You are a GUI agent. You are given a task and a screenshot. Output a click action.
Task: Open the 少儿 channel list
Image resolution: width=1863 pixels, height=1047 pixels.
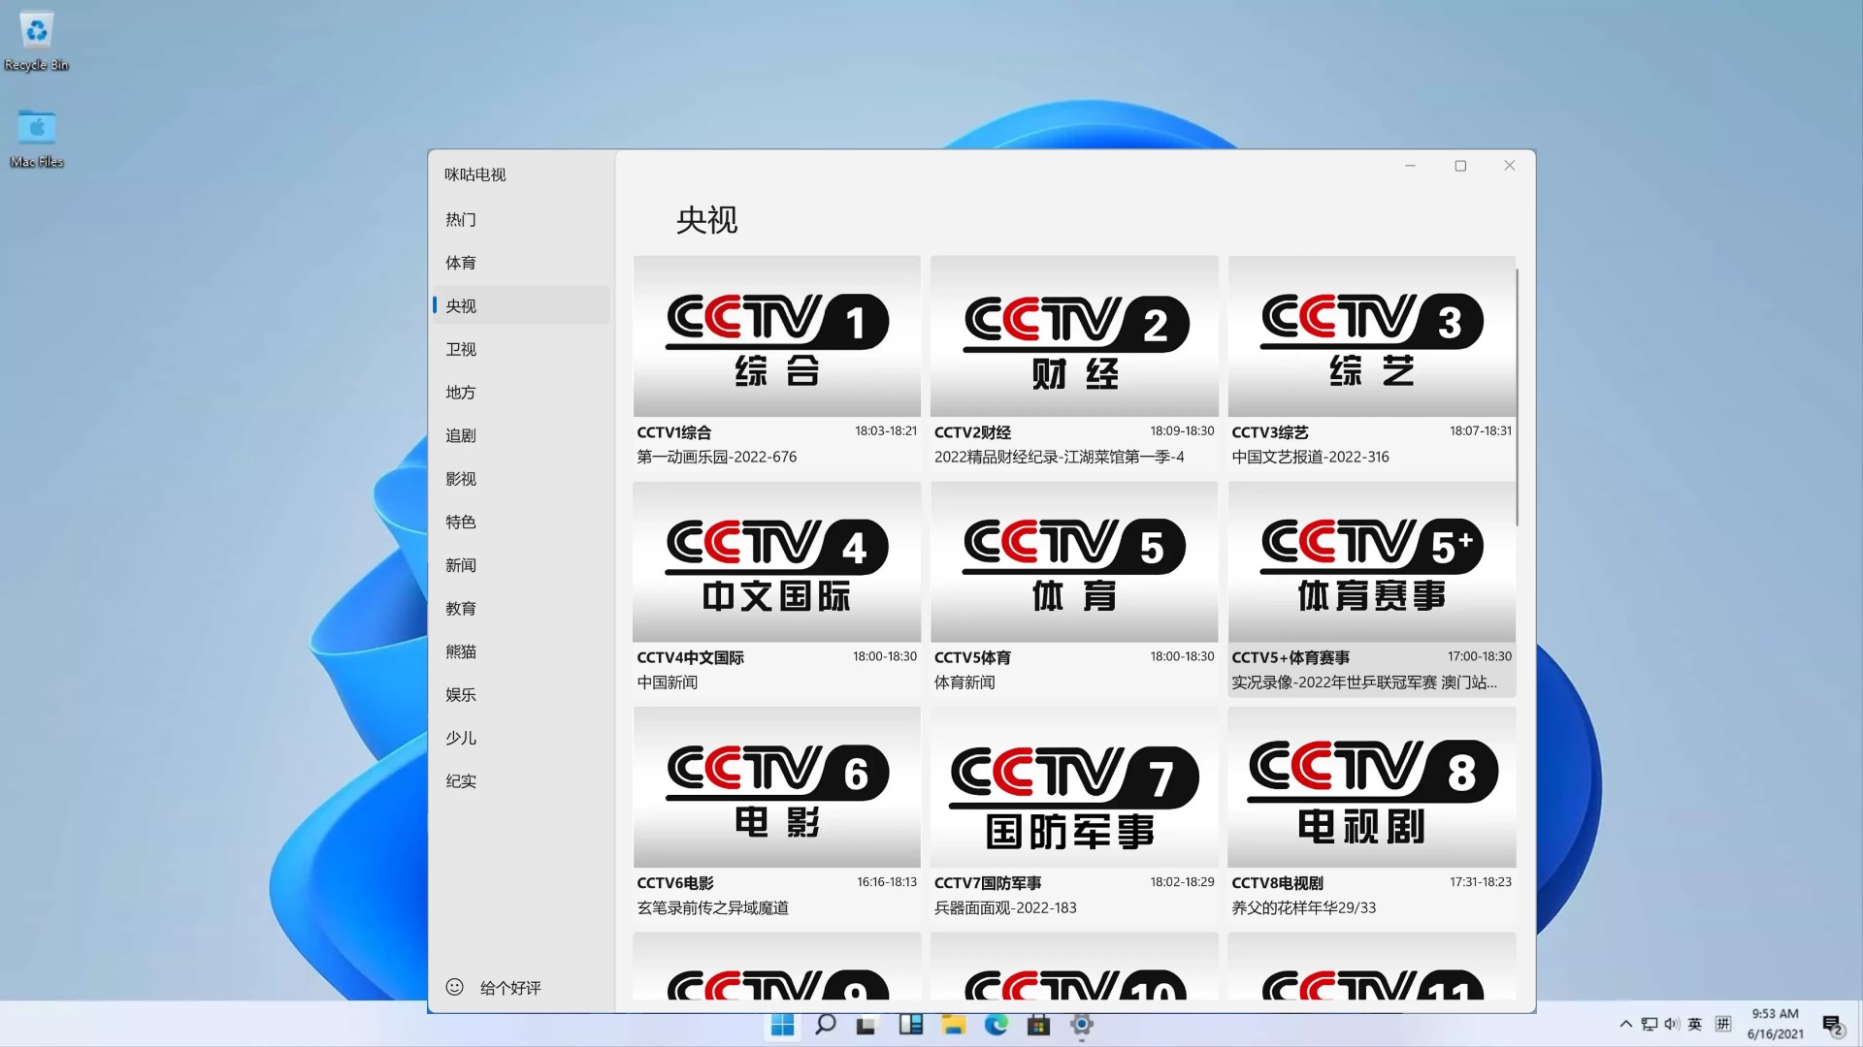pos(521,738)
